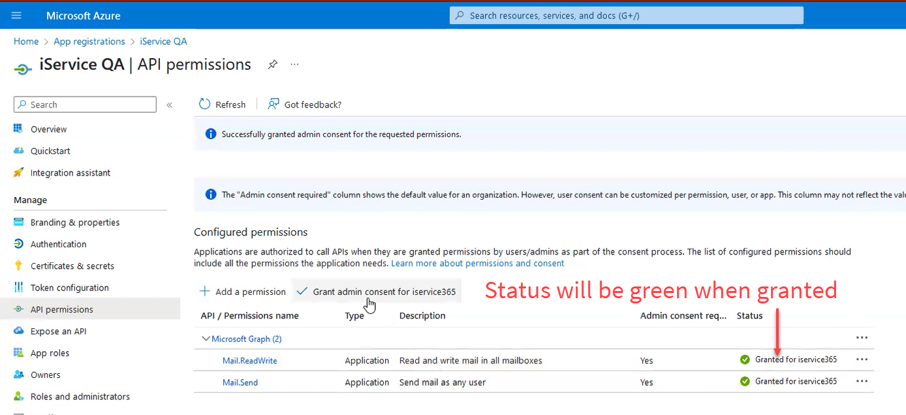Click green status icon for Mail.Send
The height and width of the screenshot is (415, 906).
(745, 381)
